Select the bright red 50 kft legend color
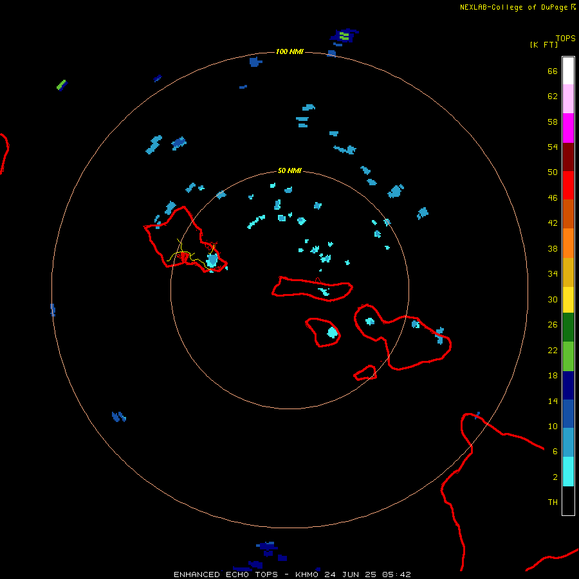Image resolution: width=579 pixels, height=579 pixels. click(x=568, y=185)
